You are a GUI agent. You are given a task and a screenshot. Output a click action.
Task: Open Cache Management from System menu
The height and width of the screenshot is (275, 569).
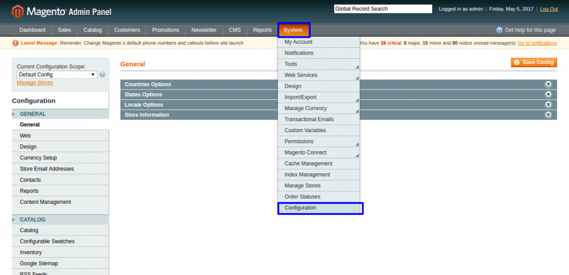pyautogui.click(x=319, y=164)
